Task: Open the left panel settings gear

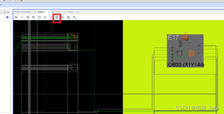Action: point(7,17)
